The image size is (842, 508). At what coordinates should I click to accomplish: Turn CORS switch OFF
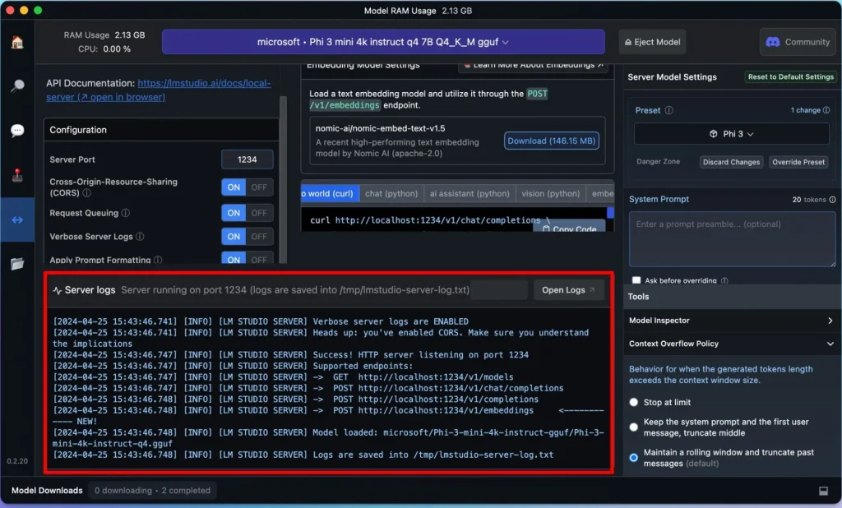[x=259, y=187]
